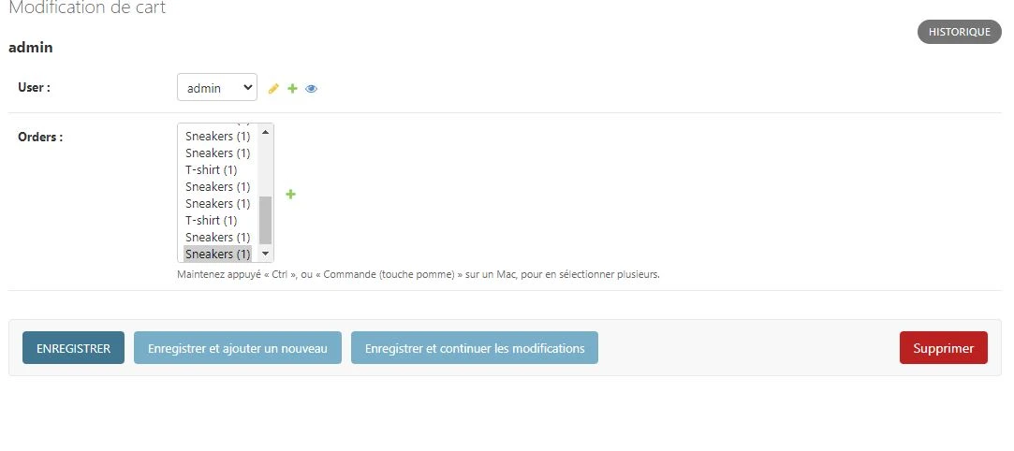Click the green plus beside User dropdown
Image resolution: width=1014 pixels, height=451 pixels.
(292, 89)
